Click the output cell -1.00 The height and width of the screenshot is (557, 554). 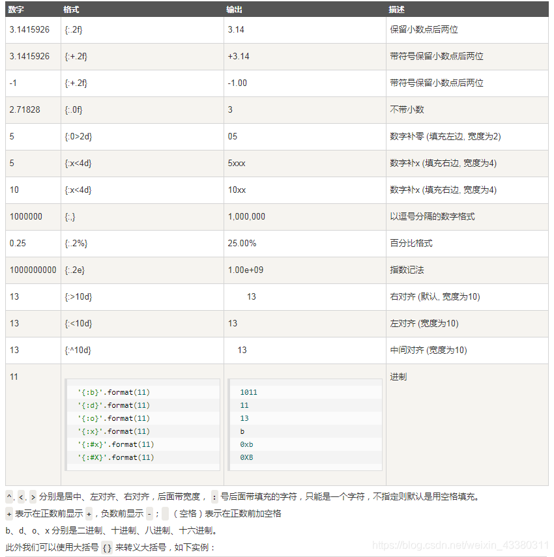click(237, 83)
